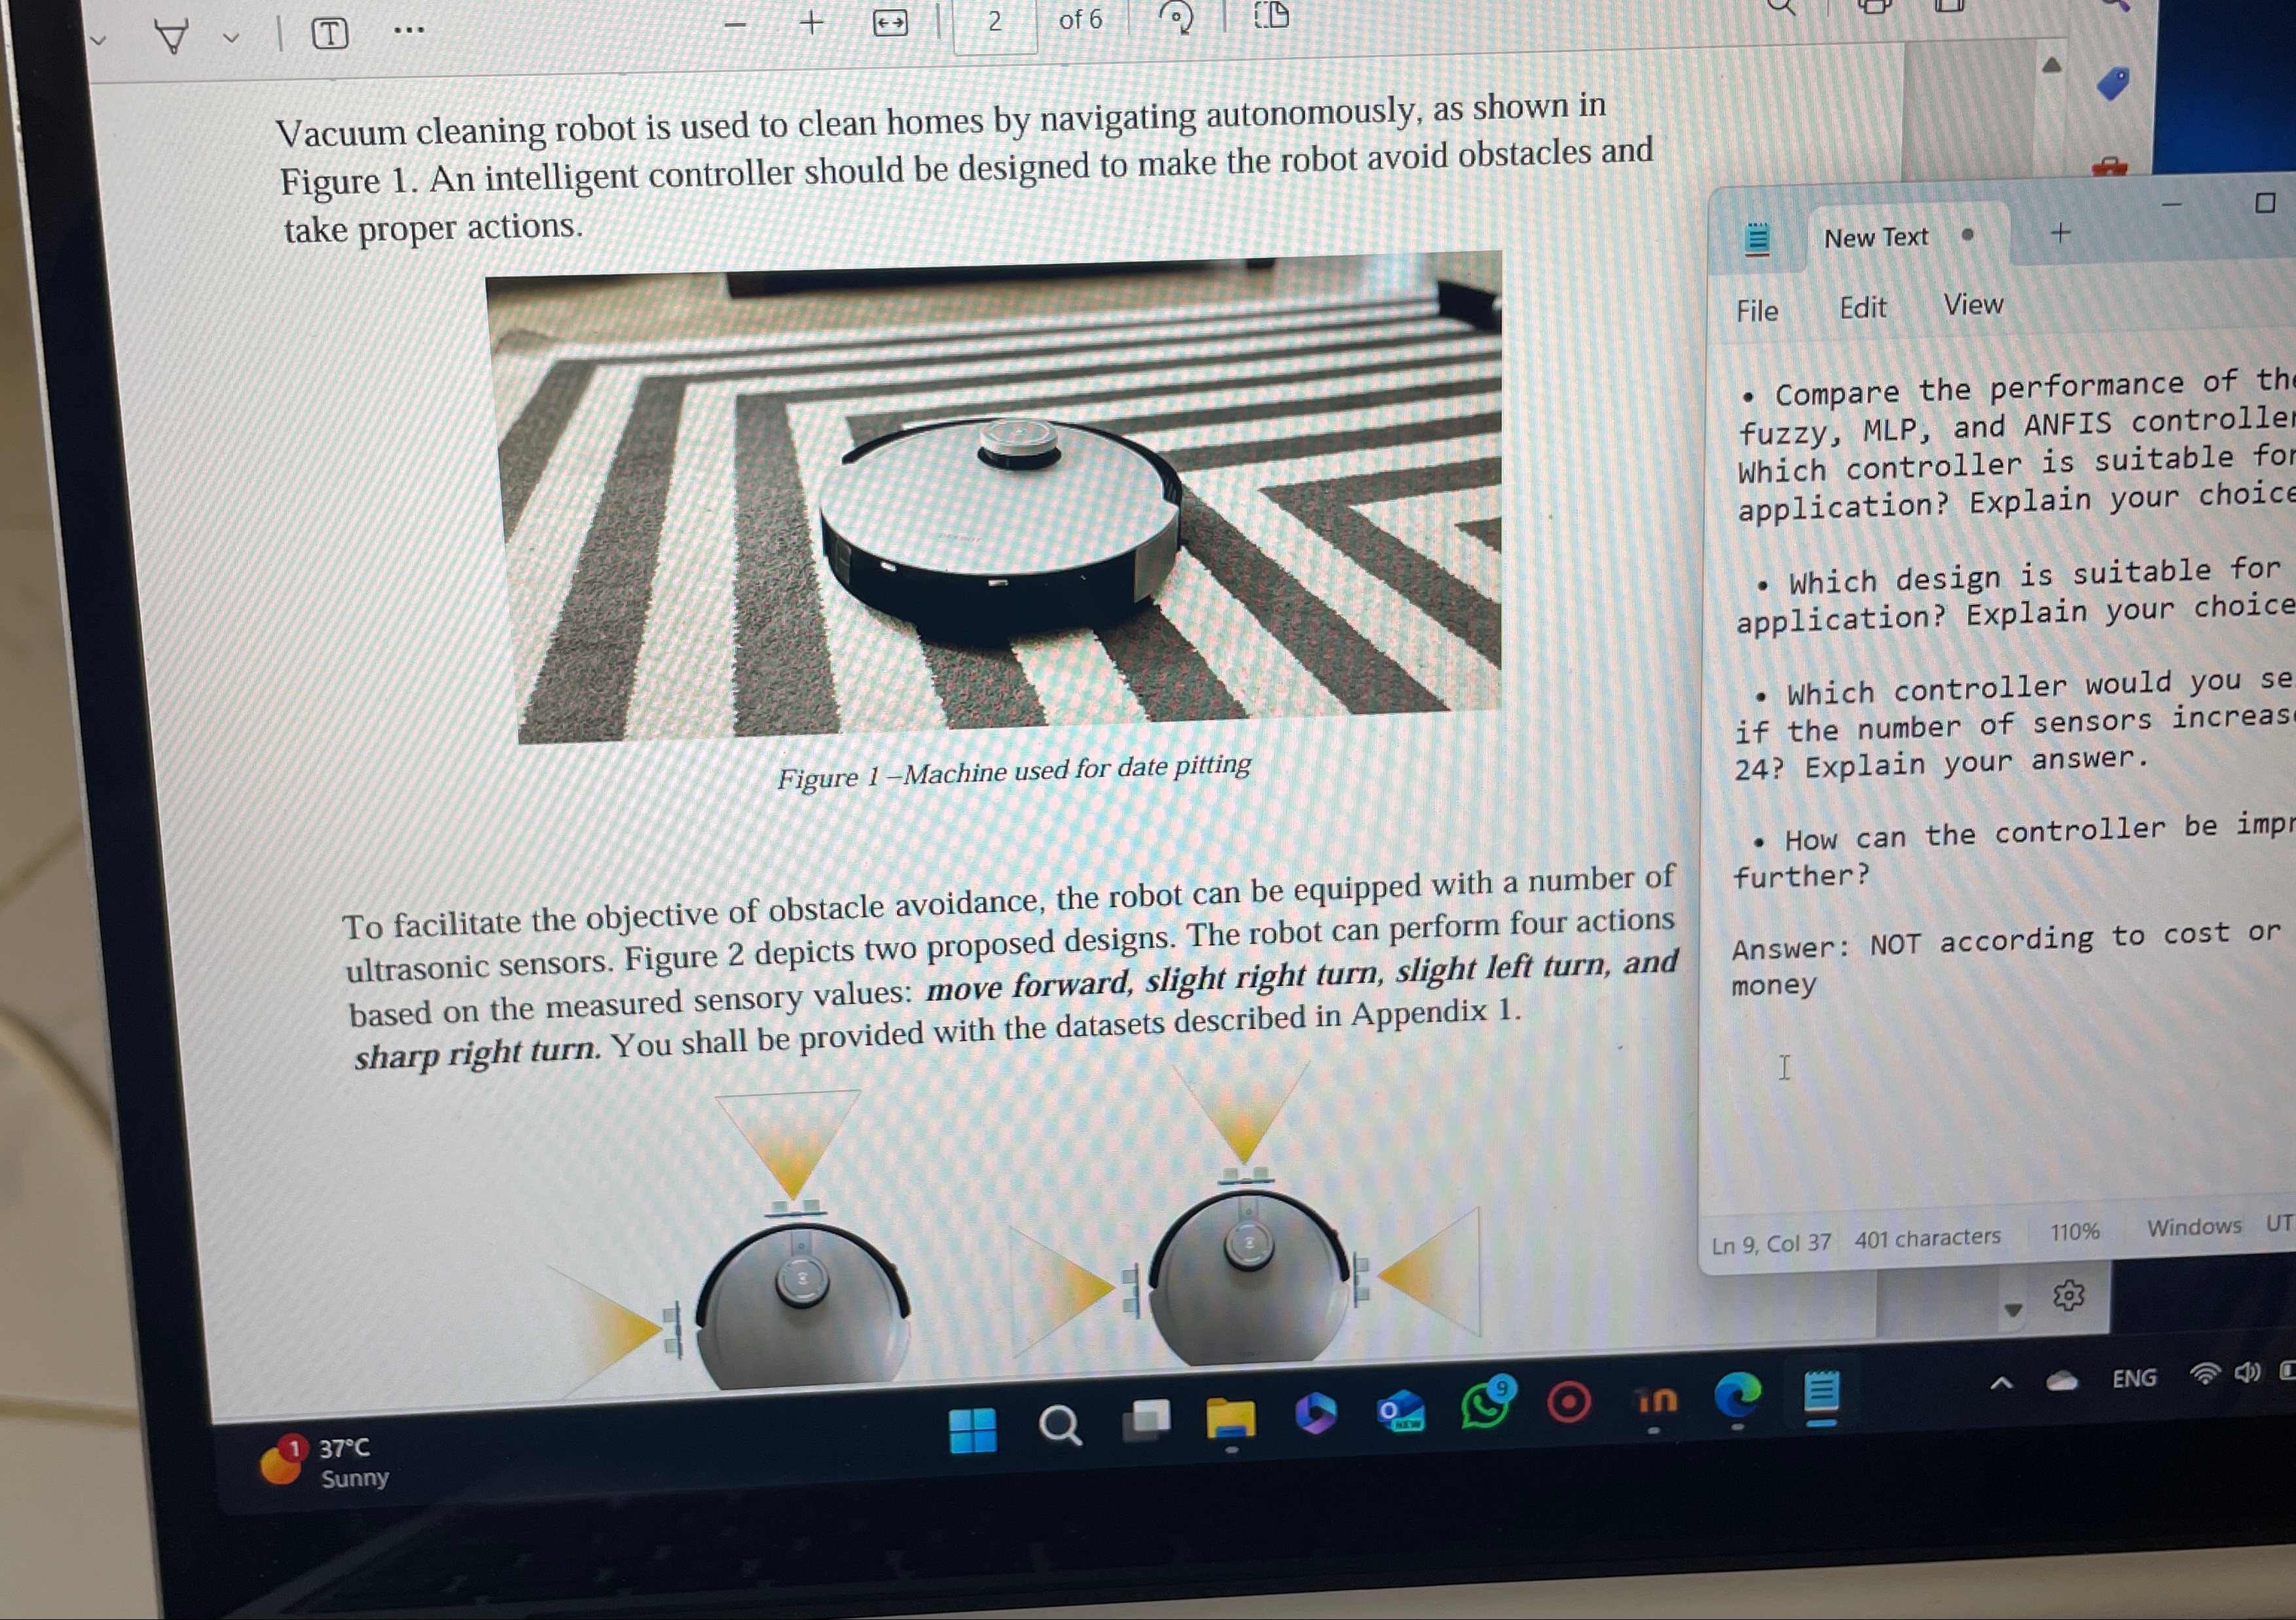The height and width of the screenshot is (1620, 2296).
Task: Open the more options ellipsis in PDF toolbar
Action: tap(408, 31)
